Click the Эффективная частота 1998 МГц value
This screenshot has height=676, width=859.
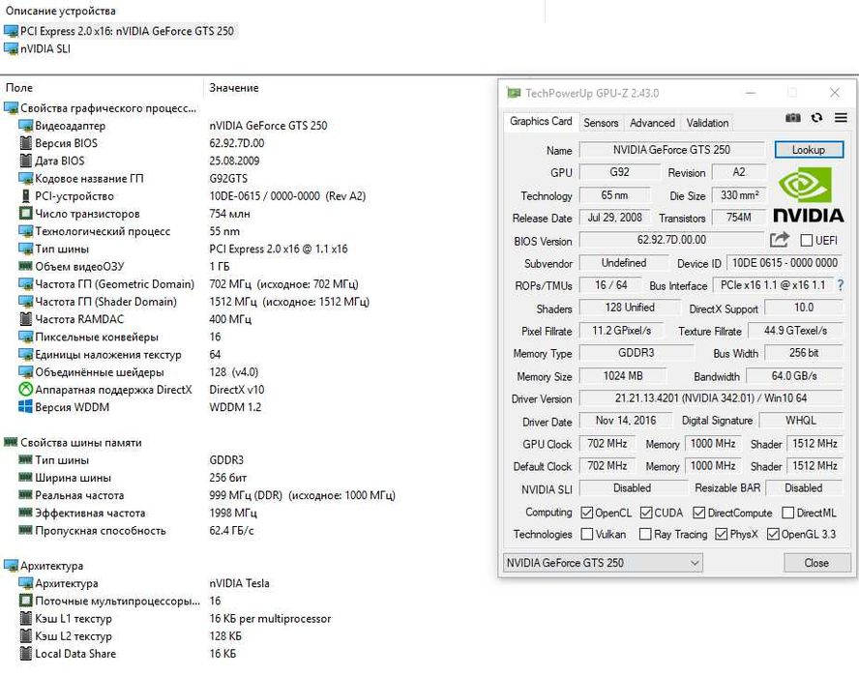[x=233, y=513]
